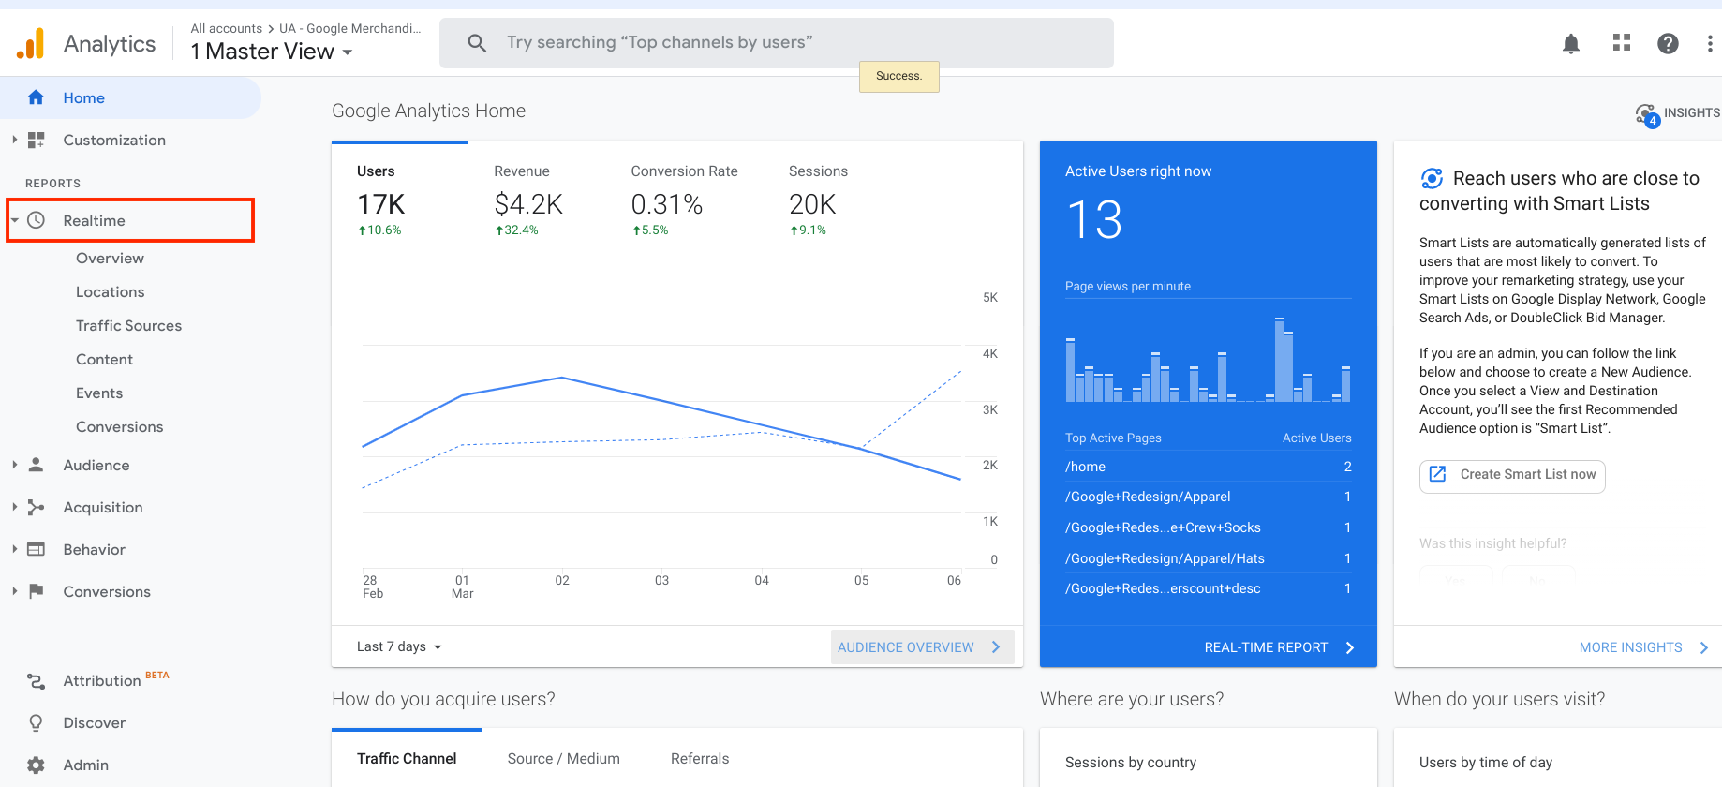This screenshot has width=1722, height=787.
Task: Click the Behavior window icon
Action: coord(36,549)
